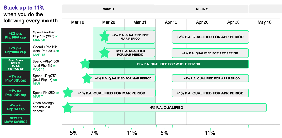The height and width of the screenshot is (138, 282).
Task: Select the Smart Power Savings 1% p.a. tile
Action: 16,65
